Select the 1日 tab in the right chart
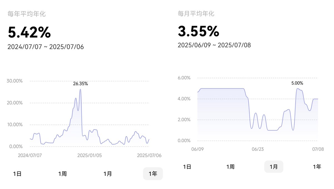 pyautogui.click(x=187, y=167)
